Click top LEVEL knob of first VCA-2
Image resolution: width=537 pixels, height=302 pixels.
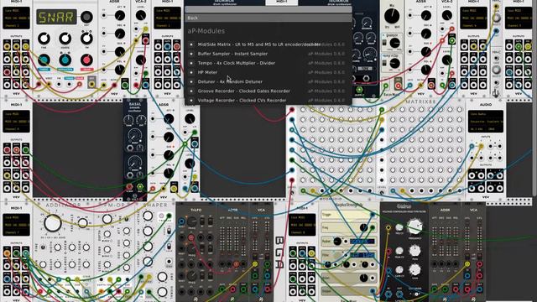141,15
